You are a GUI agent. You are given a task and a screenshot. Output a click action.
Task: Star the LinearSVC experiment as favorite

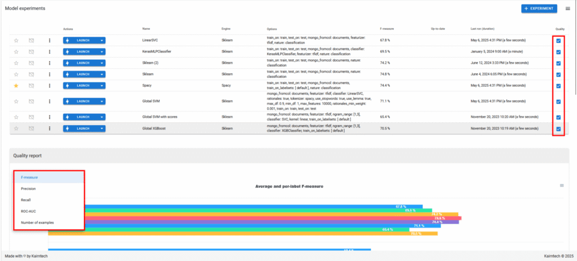pyautogui.click(x=16, y=41)
